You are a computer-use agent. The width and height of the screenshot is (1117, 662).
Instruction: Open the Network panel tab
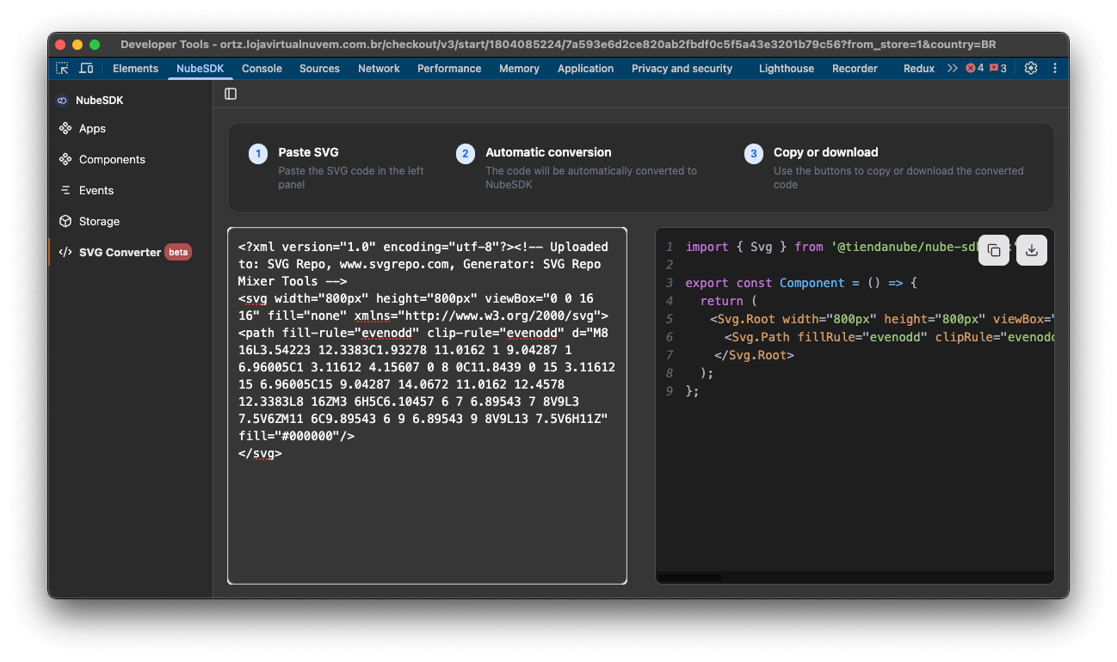(379, 68)
